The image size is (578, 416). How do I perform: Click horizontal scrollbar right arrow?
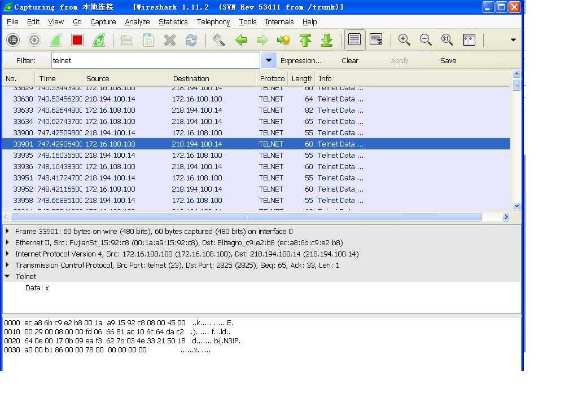point(506,217)
